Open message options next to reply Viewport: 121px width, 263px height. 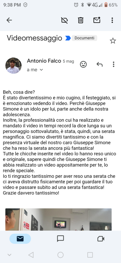[x=114, y=64]
